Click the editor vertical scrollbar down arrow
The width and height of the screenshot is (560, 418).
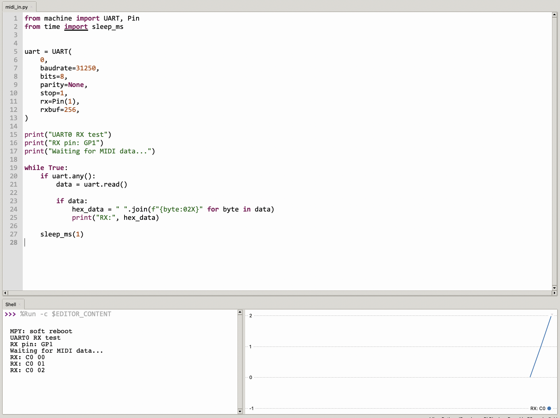[x=554, y=288]
